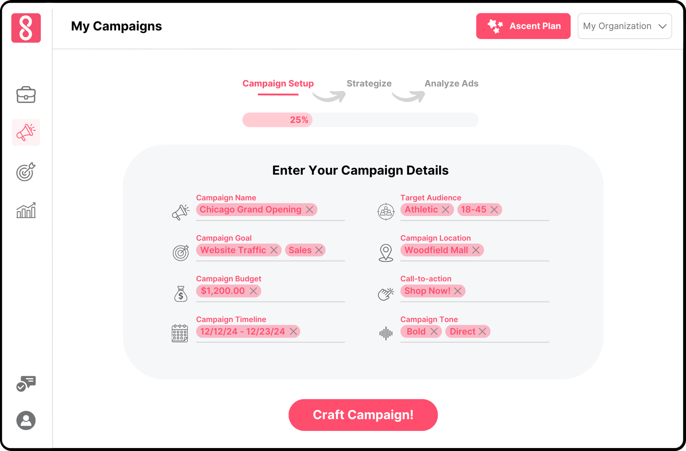Select the Analyze Ads step
The width and height of the screenshot is (686, 451).
click(x=451, y=83)
